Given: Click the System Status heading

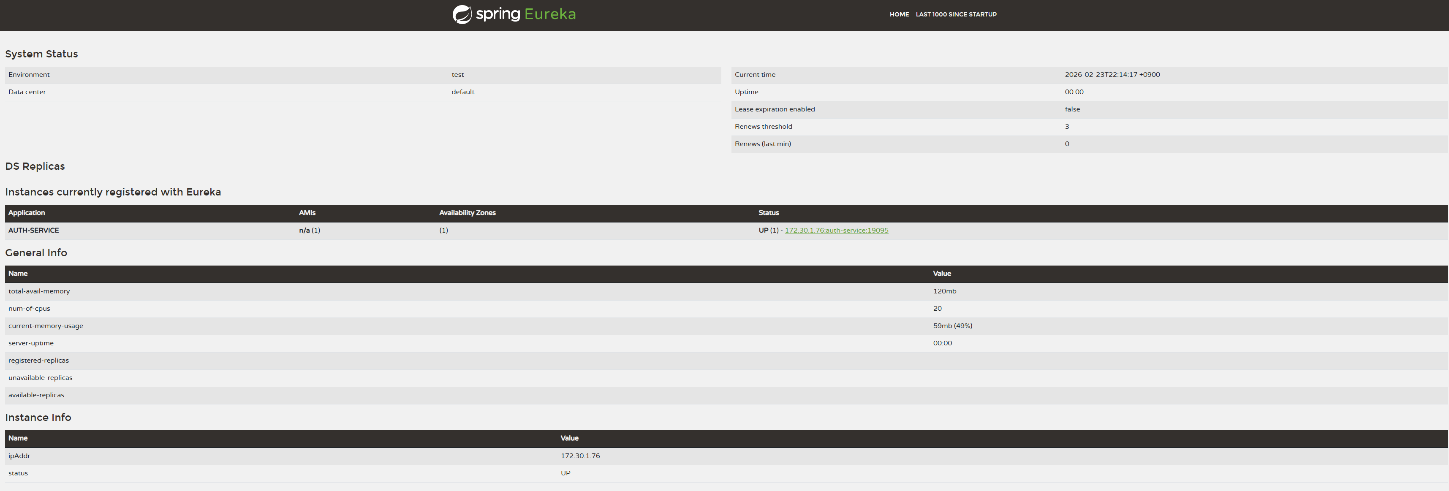Looking at the screenshot, I should point(42,54).
